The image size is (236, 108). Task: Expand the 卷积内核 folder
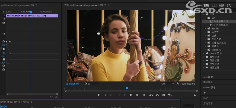205,39
